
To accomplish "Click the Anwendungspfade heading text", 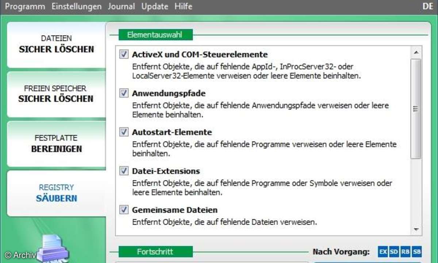I will 169,93.
